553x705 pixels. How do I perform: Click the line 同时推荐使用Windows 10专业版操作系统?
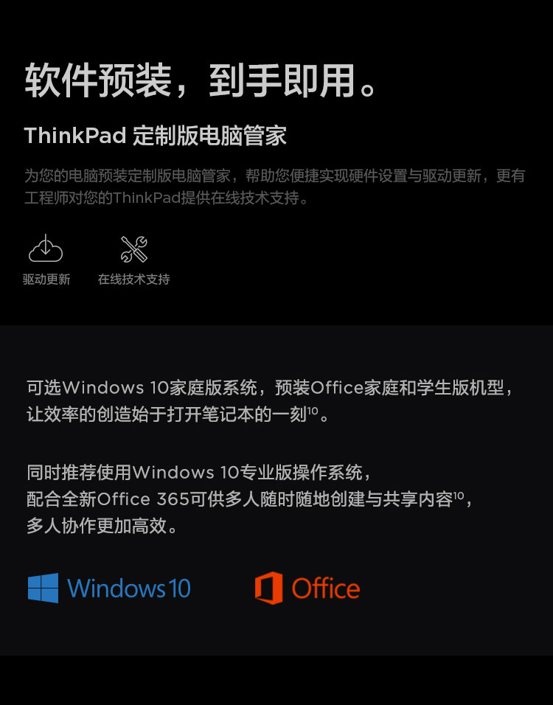pos(199,473)
